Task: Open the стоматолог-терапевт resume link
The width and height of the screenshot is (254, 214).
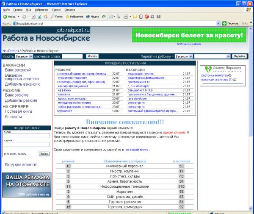Action: [72, 78]
